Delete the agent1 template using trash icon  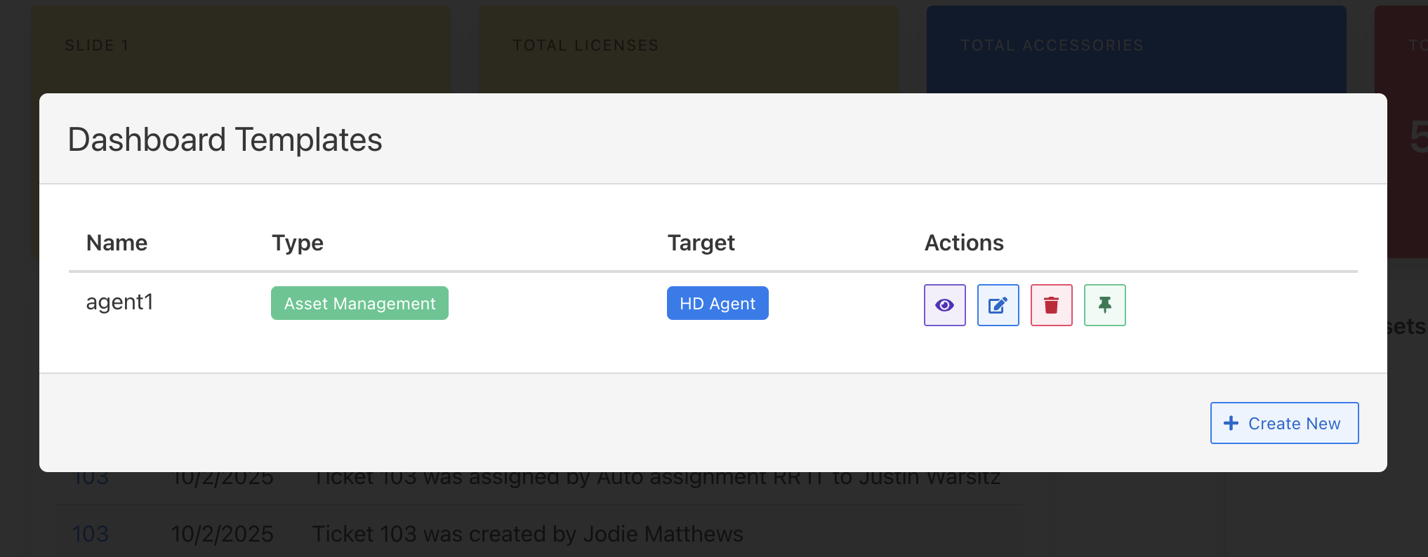click(1051, 305)
